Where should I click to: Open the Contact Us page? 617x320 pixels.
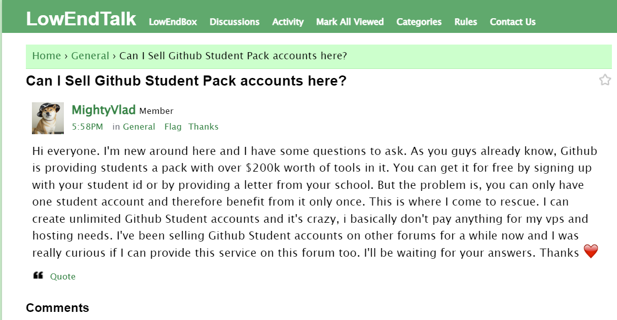(x=513, y=22)
